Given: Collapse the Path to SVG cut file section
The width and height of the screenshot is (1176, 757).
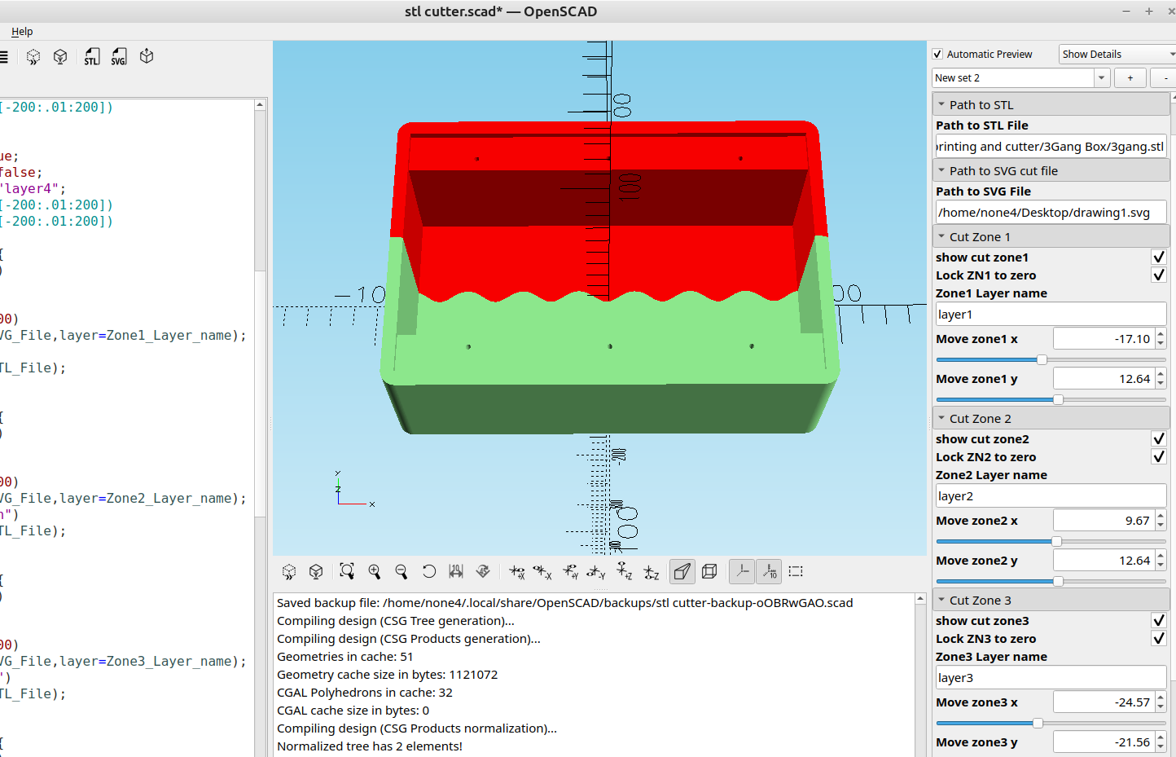Looking at the screenshot, I should (x=1051, y=170).
